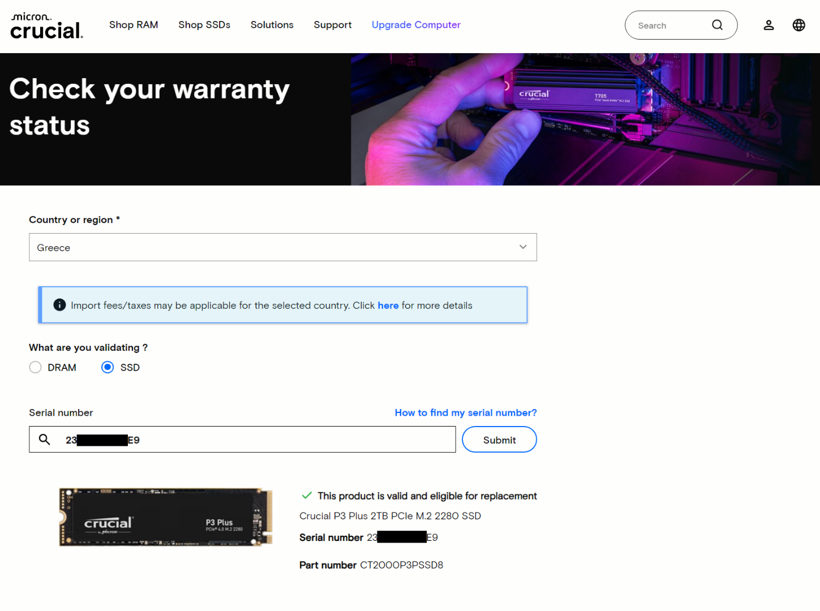Click the 'Check your warranty status' heading
Viewport: 820px width, 611px height.
click(x=149, y=106)
